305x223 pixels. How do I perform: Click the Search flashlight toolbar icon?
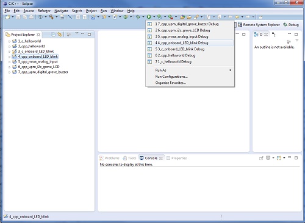[196, 17]
